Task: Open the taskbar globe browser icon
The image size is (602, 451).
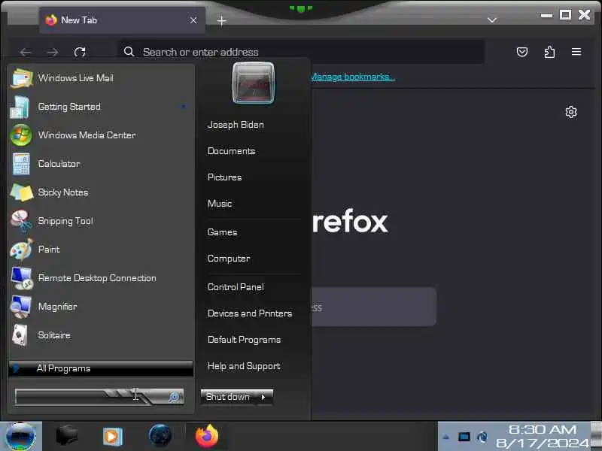Action: 160,436
